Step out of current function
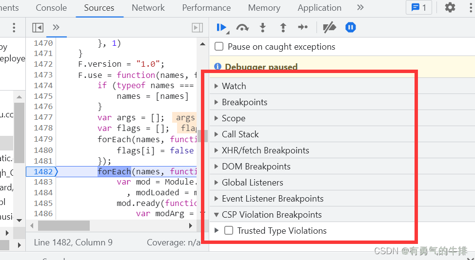Screen dimensions: 475x260 point(283,28)
